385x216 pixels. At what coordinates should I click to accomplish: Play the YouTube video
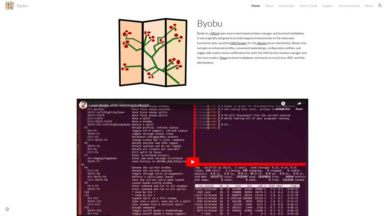pos(192,162)
